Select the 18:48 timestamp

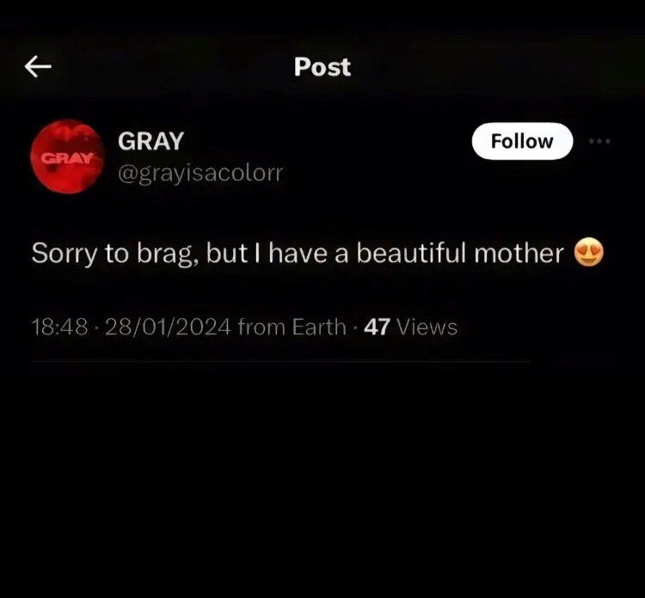click(x=59, y=327)
